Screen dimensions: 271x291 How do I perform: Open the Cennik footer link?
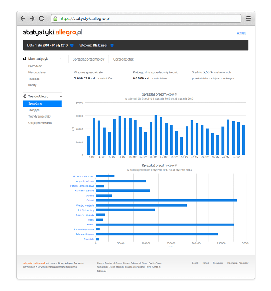pyautogui.click(x=195, y=263)
